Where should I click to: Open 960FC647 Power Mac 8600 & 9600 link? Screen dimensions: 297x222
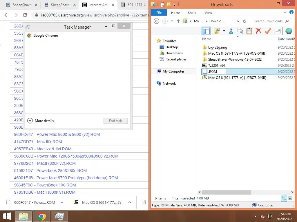click(57, 134)
